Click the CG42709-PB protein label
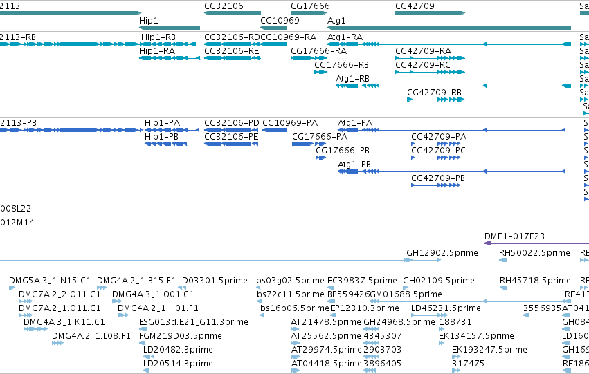The width and height of the screenshot is (589, 374). tap(438, 178)
